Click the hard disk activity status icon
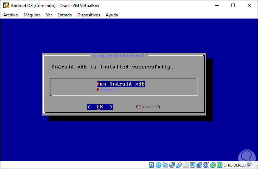Screen dimensions: 258x169 [x=152, y=165]
